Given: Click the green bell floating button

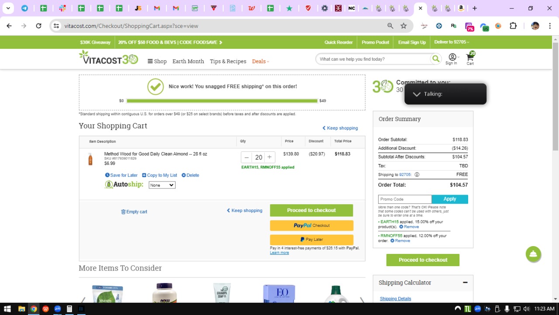Looking at the screenshot, I should (x=533, y=254).
